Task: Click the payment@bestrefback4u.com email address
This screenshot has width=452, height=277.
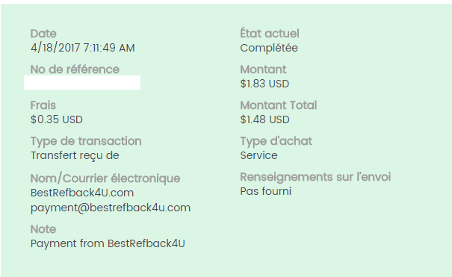Action: [x=111, y=208]
